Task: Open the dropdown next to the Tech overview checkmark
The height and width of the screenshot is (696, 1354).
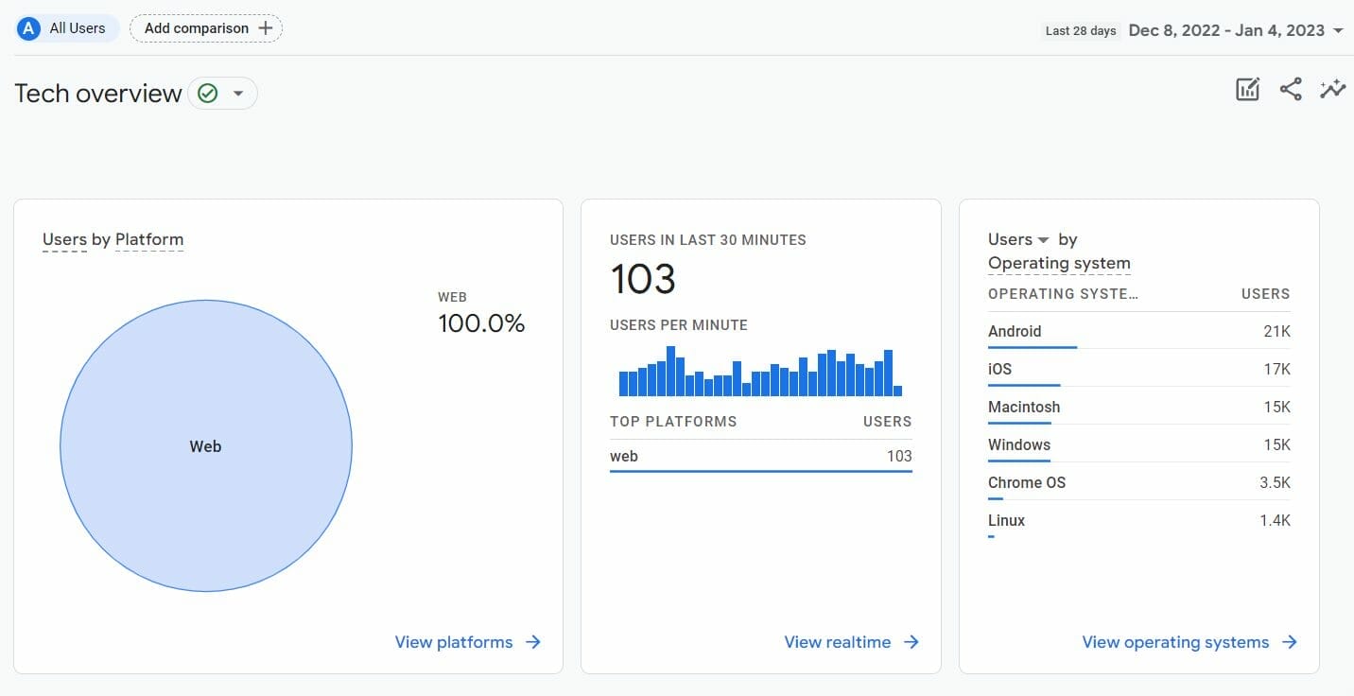Action: pyautogui.click(x=239, y=93)
